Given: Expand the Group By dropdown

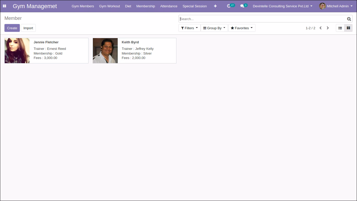Looking at the screenshot, I should (214, 28).
